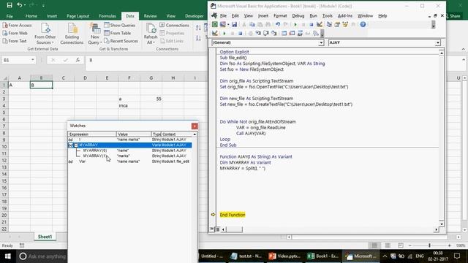Open the From Other Sources dropdown
468x263 pixels.
(x=45, y=34)
